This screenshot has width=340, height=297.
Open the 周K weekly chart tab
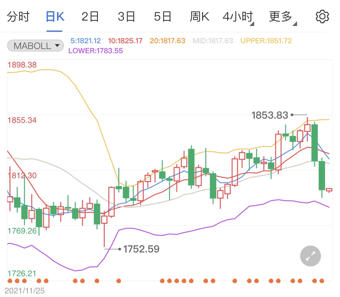pos(199,17)
